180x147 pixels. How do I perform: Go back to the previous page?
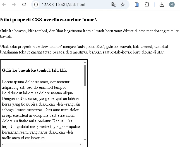[4, 4]
